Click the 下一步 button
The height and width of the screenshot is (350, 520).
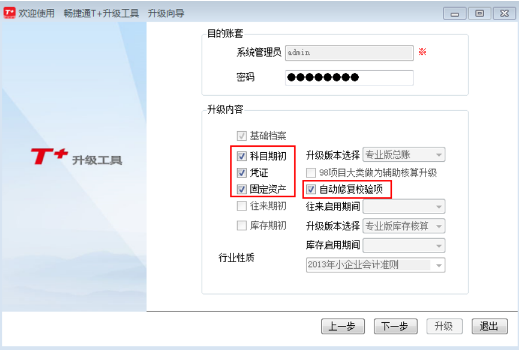395,327
